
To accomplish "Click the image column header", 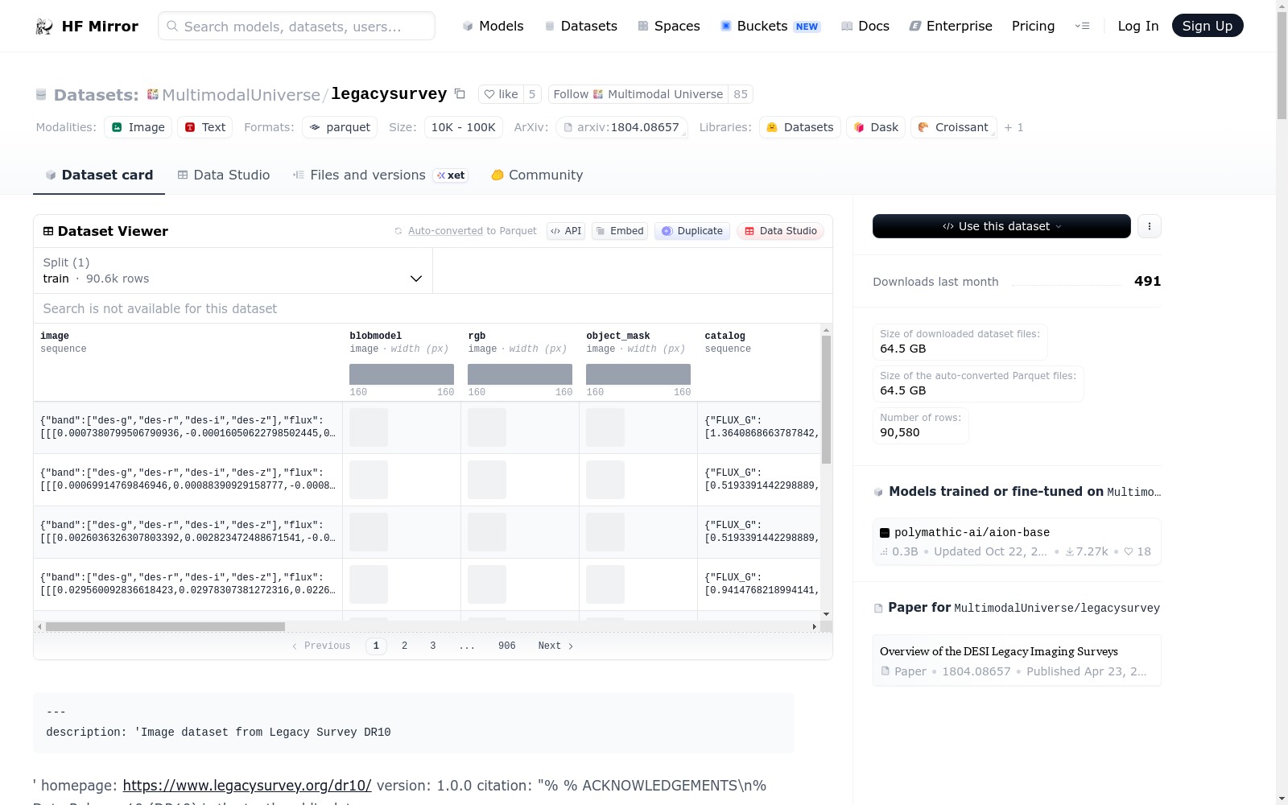I will [x=55, y=336].
